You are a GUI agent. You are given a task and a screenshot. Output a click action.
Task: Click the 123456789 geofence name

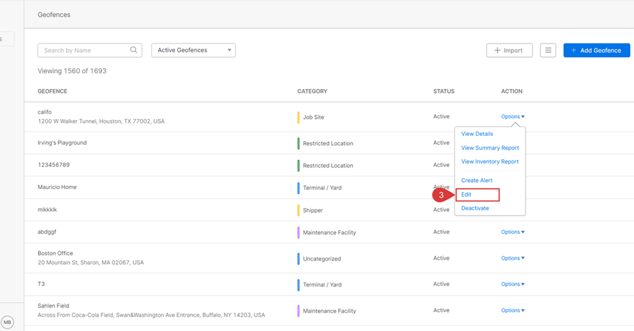pyautogui.click(x=53, y=165)
